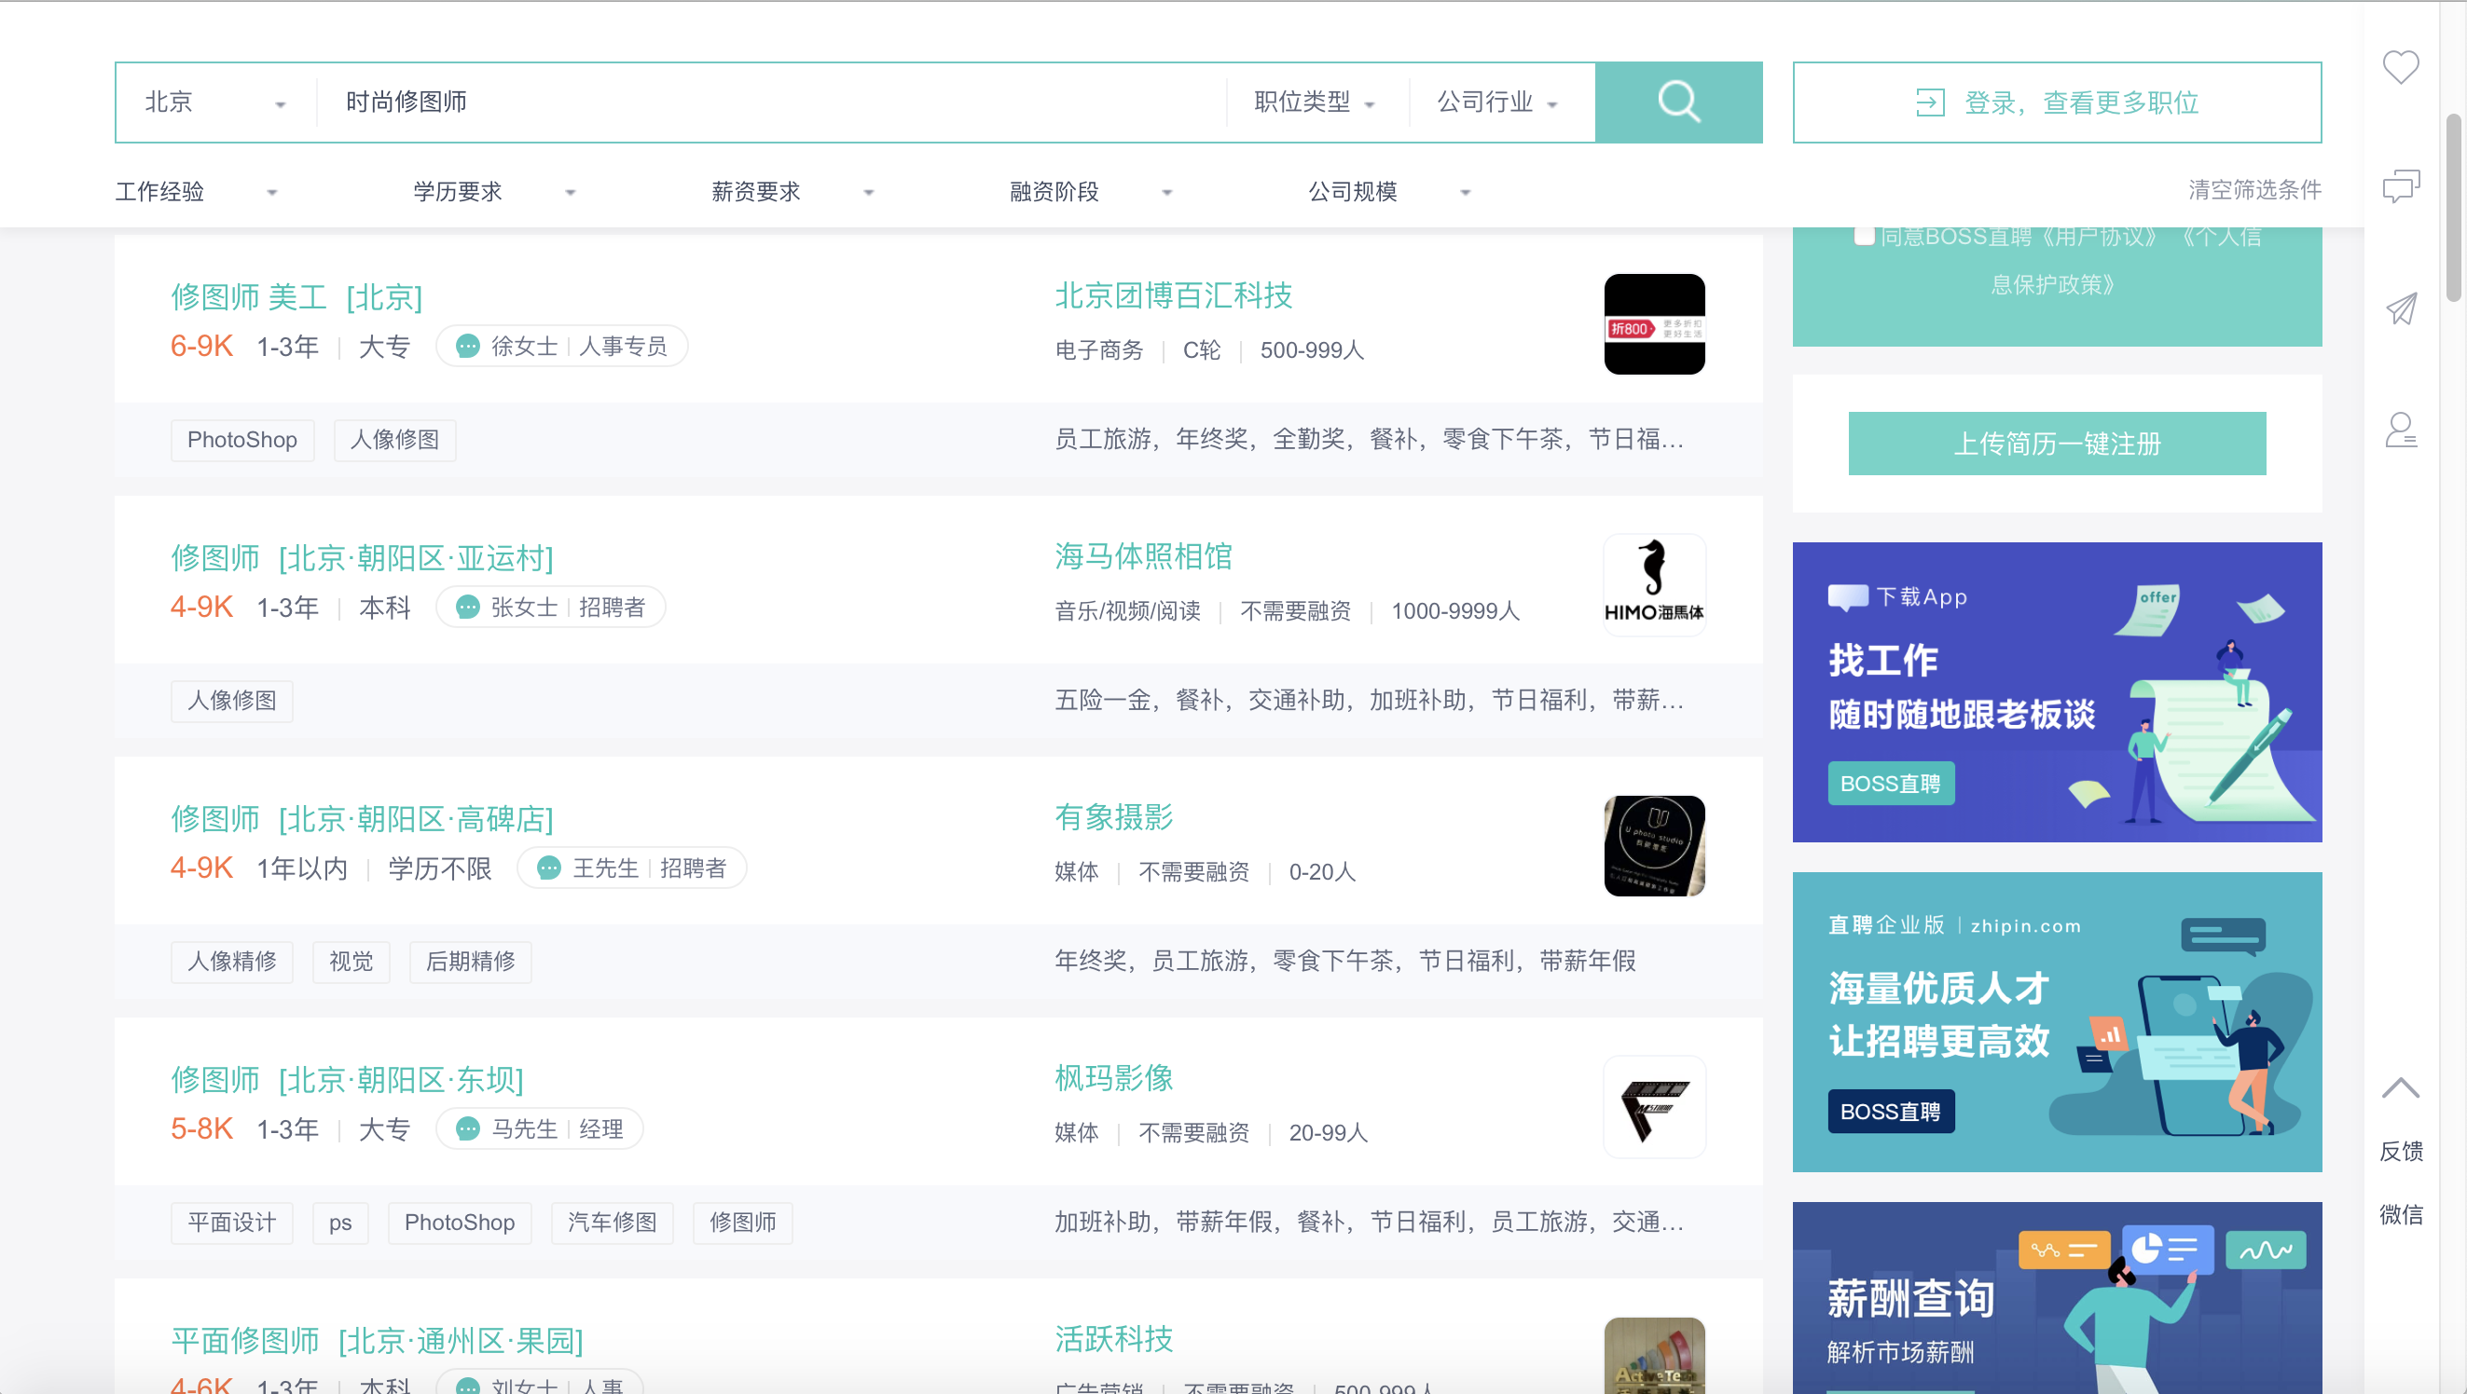The image size is (2467, 1394).
Task: Click the 人像精修 tag
Action: 232,962
